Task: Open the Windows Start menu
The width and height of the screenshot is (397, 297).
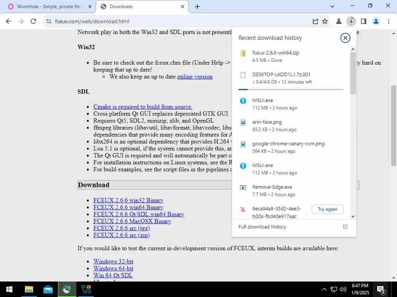Action: (x=9, y=289)
